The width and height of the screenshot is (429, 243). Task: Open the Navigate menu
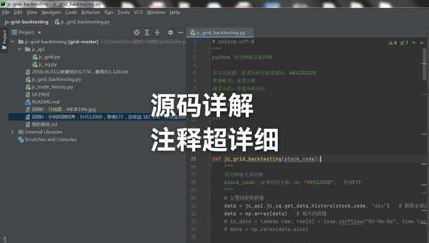(51, 12)
